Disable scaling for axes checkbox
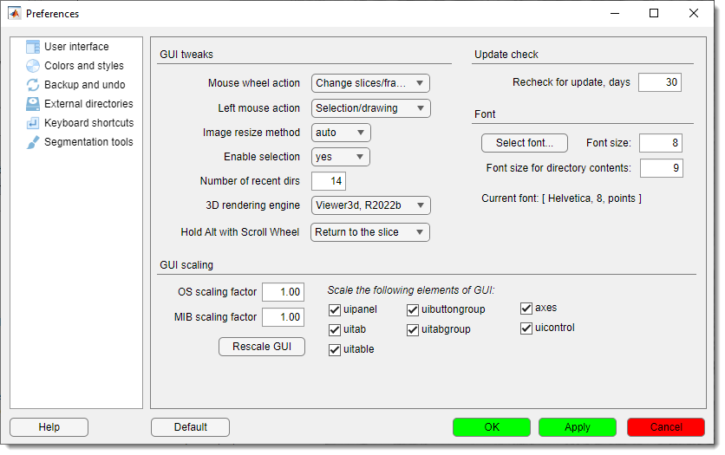 click(526, 308)
